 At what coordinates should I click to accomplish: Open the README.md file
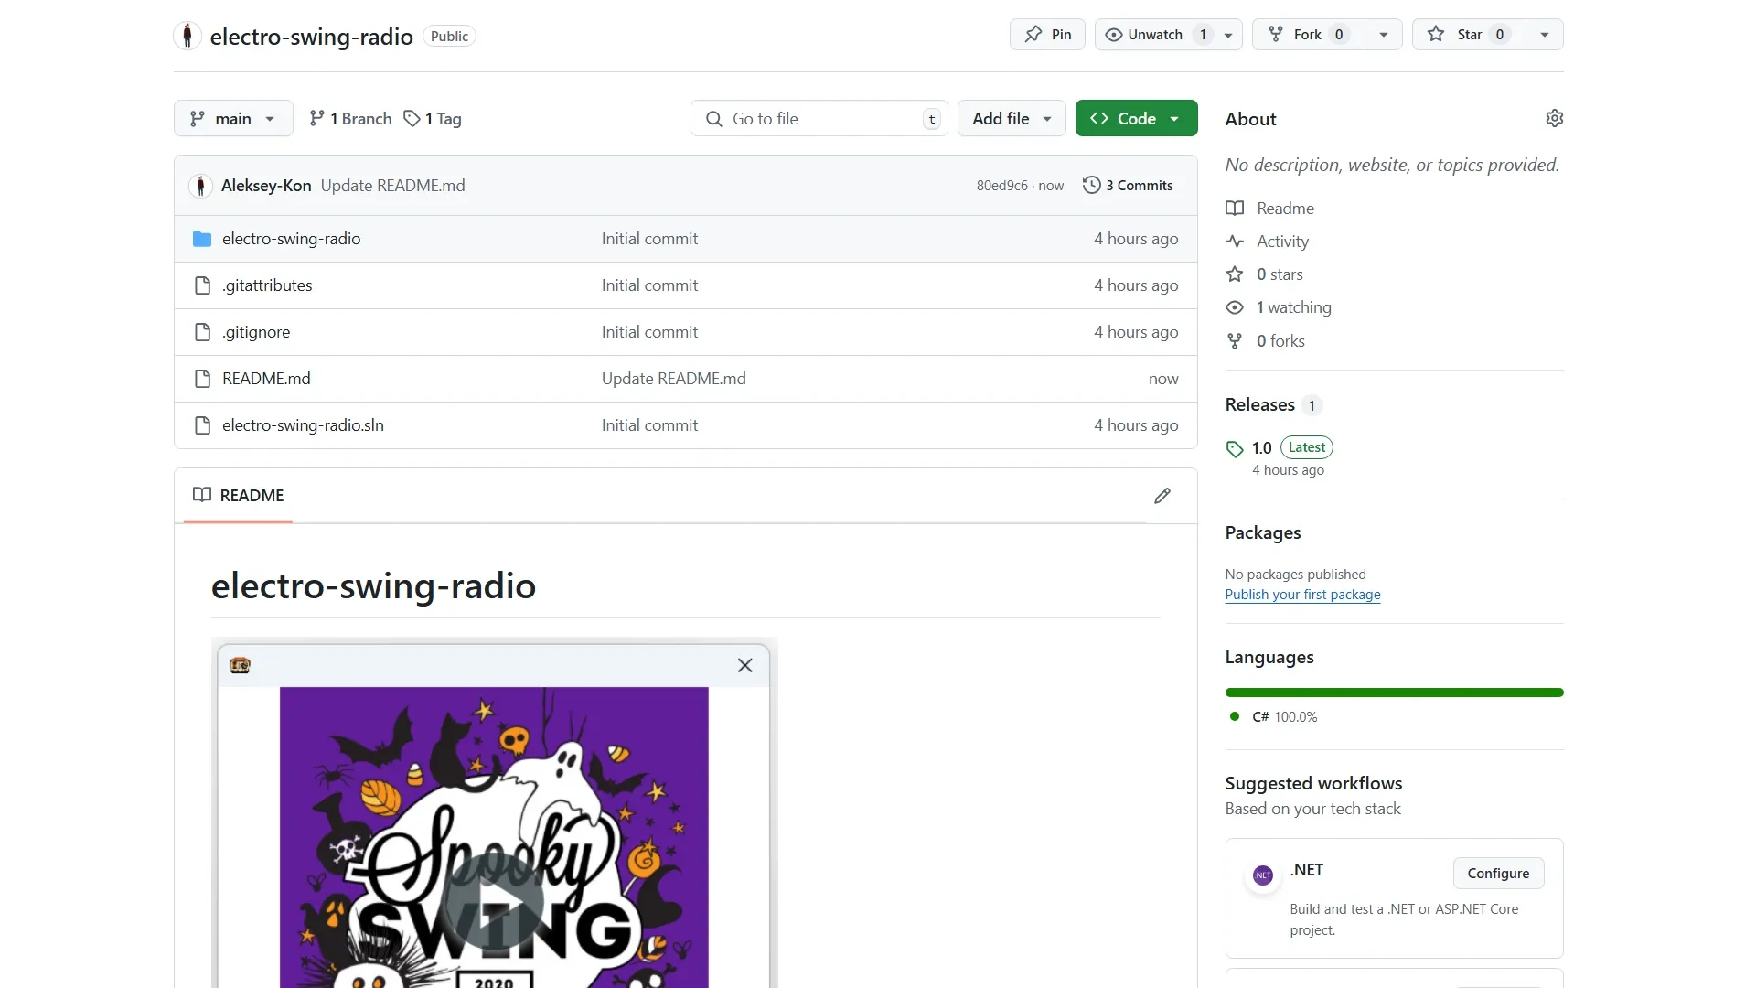pos(266,378)
